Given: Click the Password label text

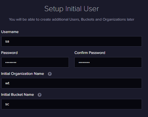Looking at the screenshot, I should pyautogui.click(x=9, y=53).
